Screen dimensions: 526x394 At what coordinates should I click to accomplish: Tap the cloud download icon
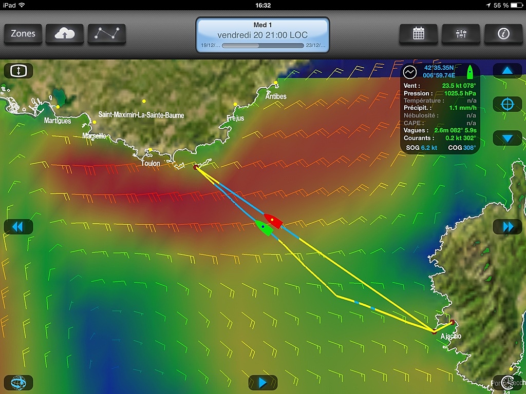pyautogui.click(x=65, y=33)
